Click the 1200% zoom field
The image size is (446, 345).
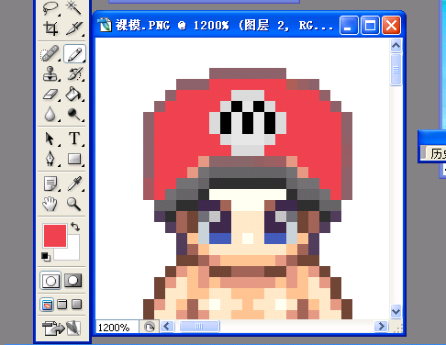click(x=117, y=328)
